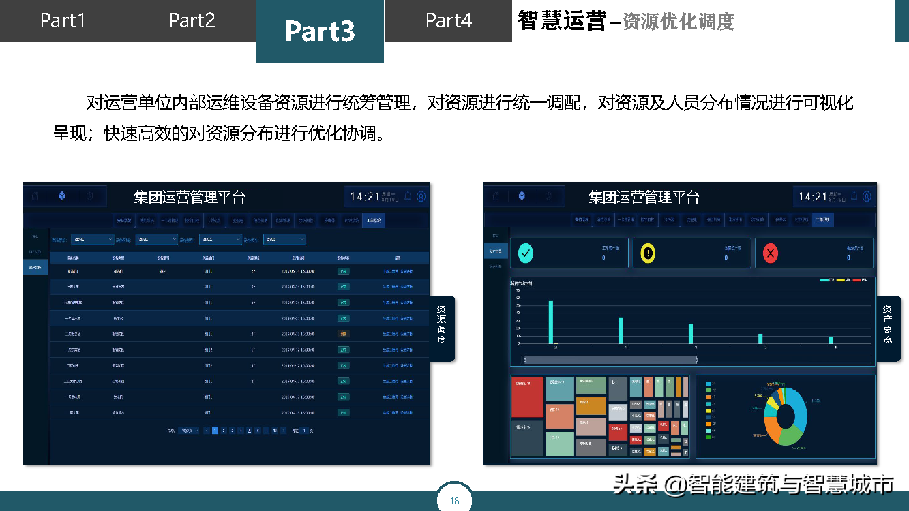Click the 资源调度 side label
The height and width of the screenshot is (511, 909).
[442, 324]
